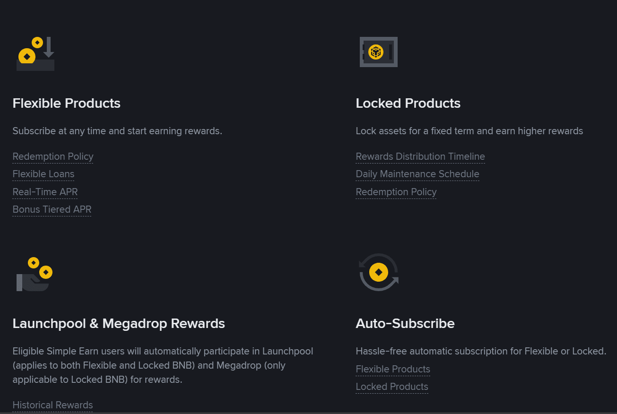The image size is (617, 414).
Task: Click the Locked Products safe icon
Action: 378,52
